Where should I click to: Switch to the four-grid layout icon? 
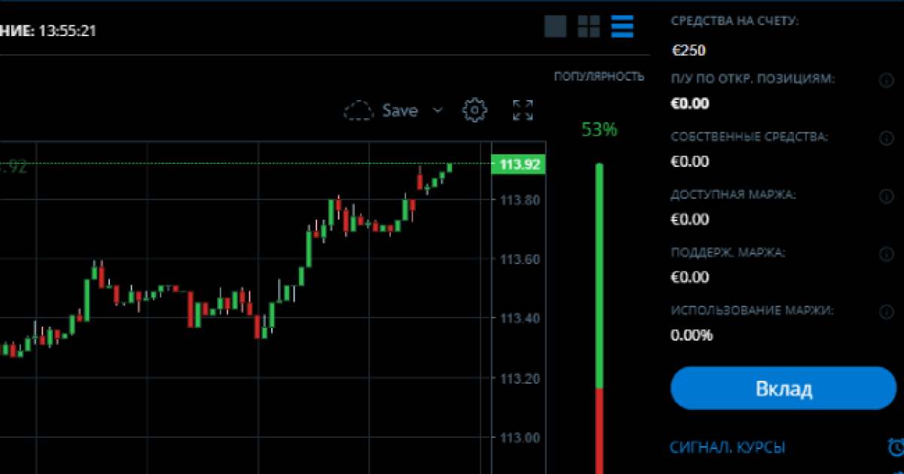pos(588,26)
